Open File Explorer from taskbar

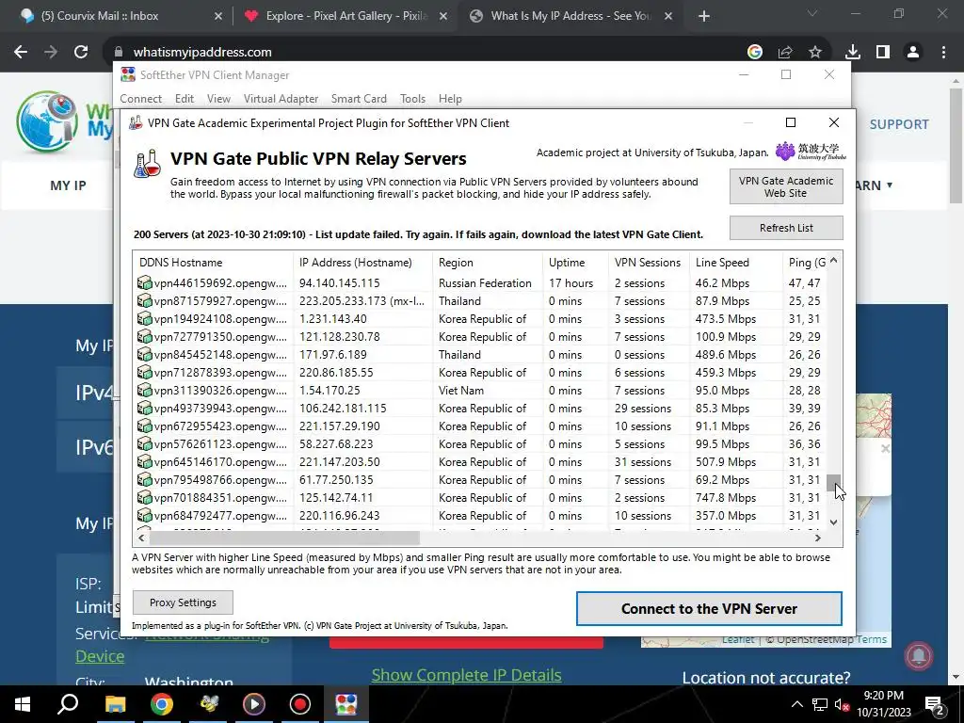coord(114,704)
